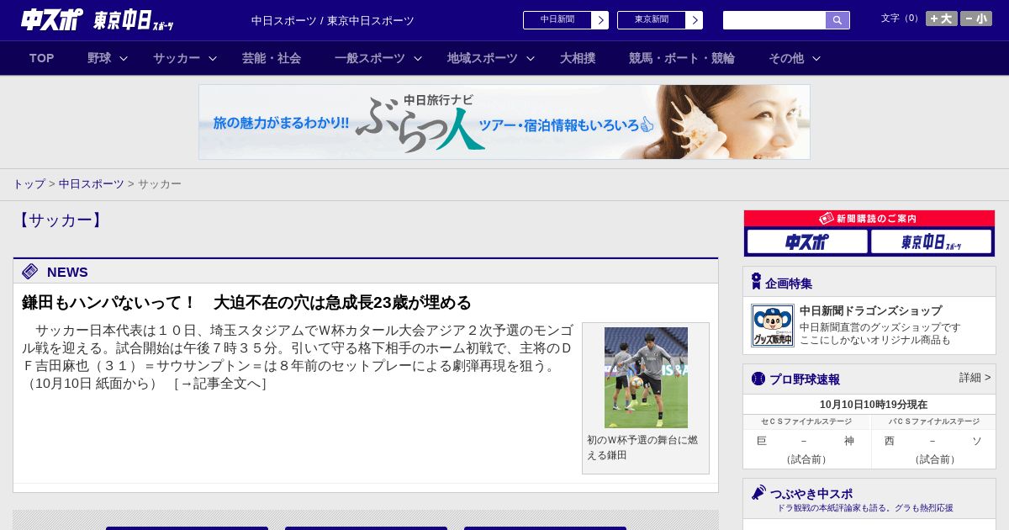Click the arrow next to 東京新聞
This screenshot has width=1009, height=530.
pos(695,20)
